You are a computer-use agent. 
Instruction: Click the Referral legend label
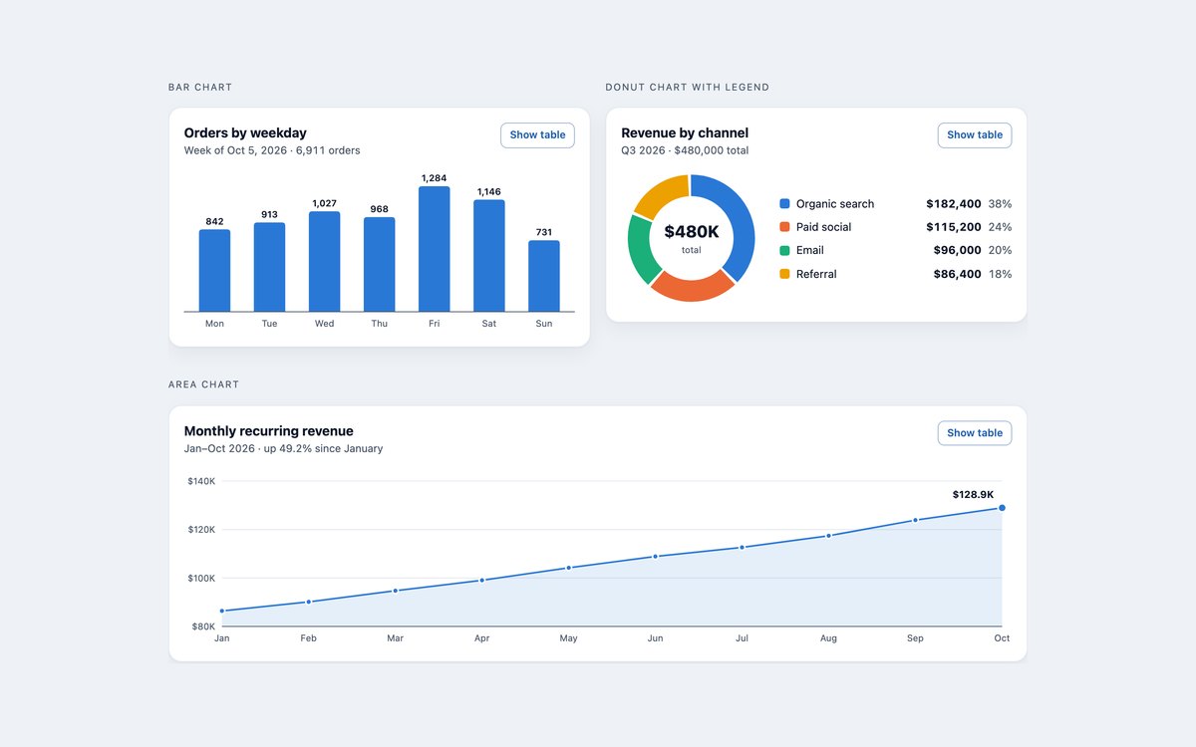coord(816,274)
